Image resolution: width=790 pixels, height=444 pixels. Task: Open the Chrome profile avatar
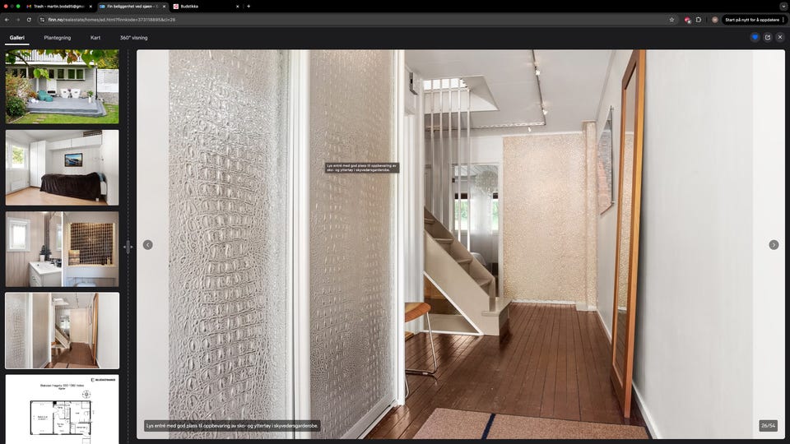(x=714, y=20)
